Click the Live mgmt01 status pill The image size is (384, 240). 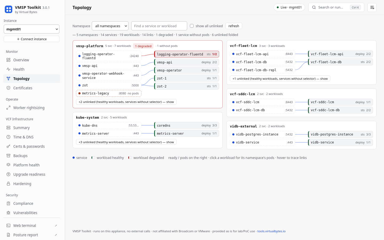click(x=289, y=7)
